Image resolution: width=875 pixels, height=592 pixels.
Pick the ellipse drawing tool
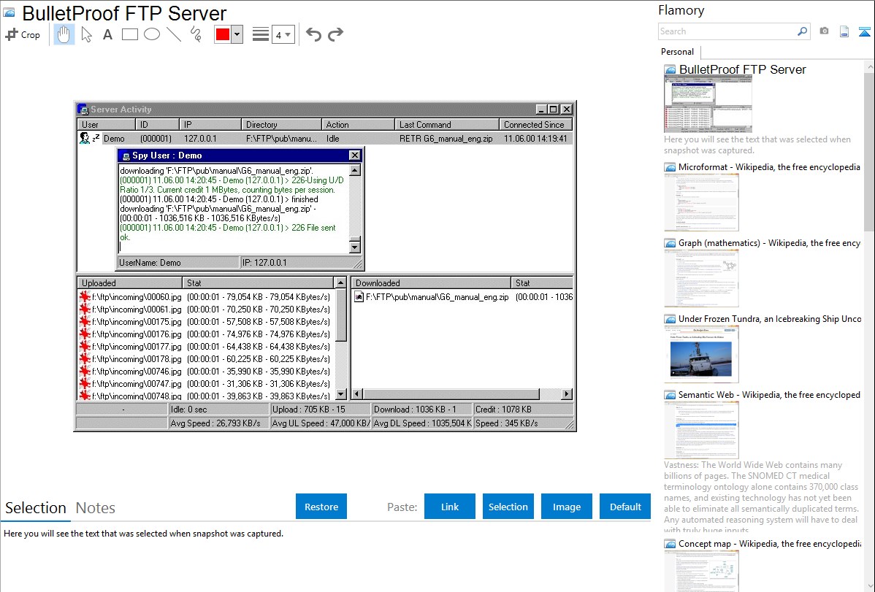(152, 34)
